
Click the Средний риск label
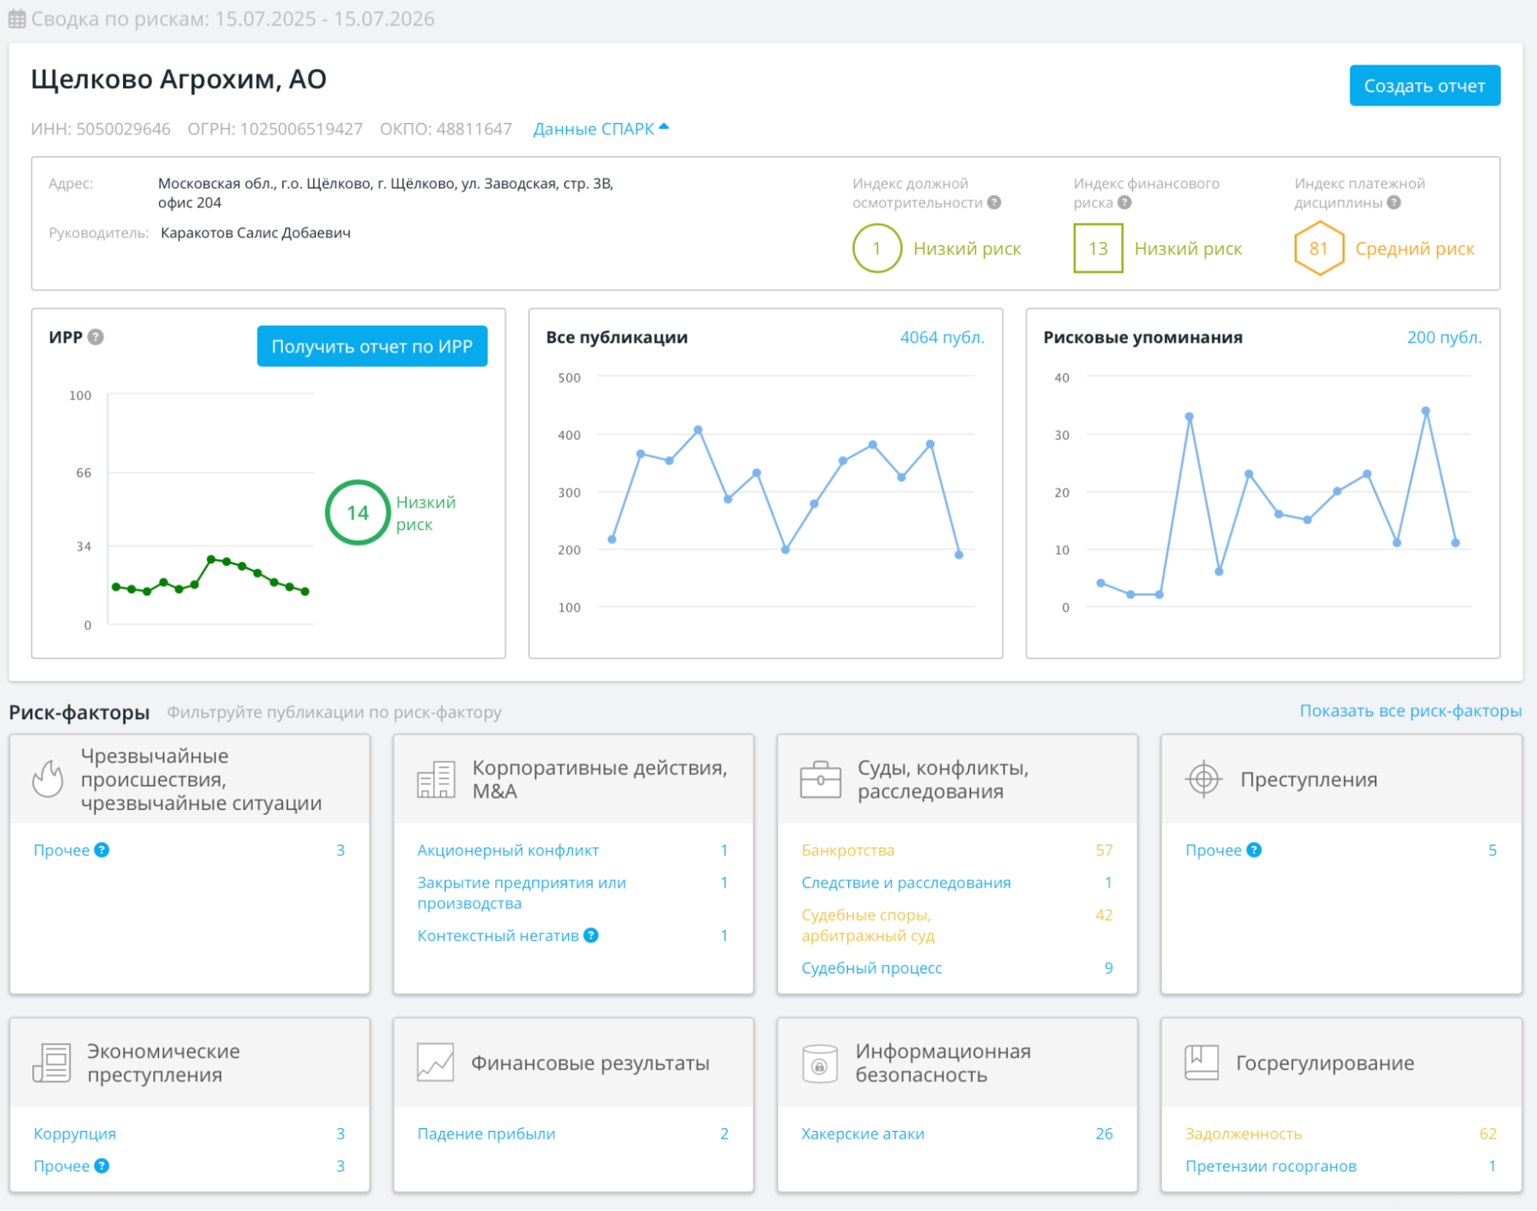pyautogui.click(x=1415, y=249)
